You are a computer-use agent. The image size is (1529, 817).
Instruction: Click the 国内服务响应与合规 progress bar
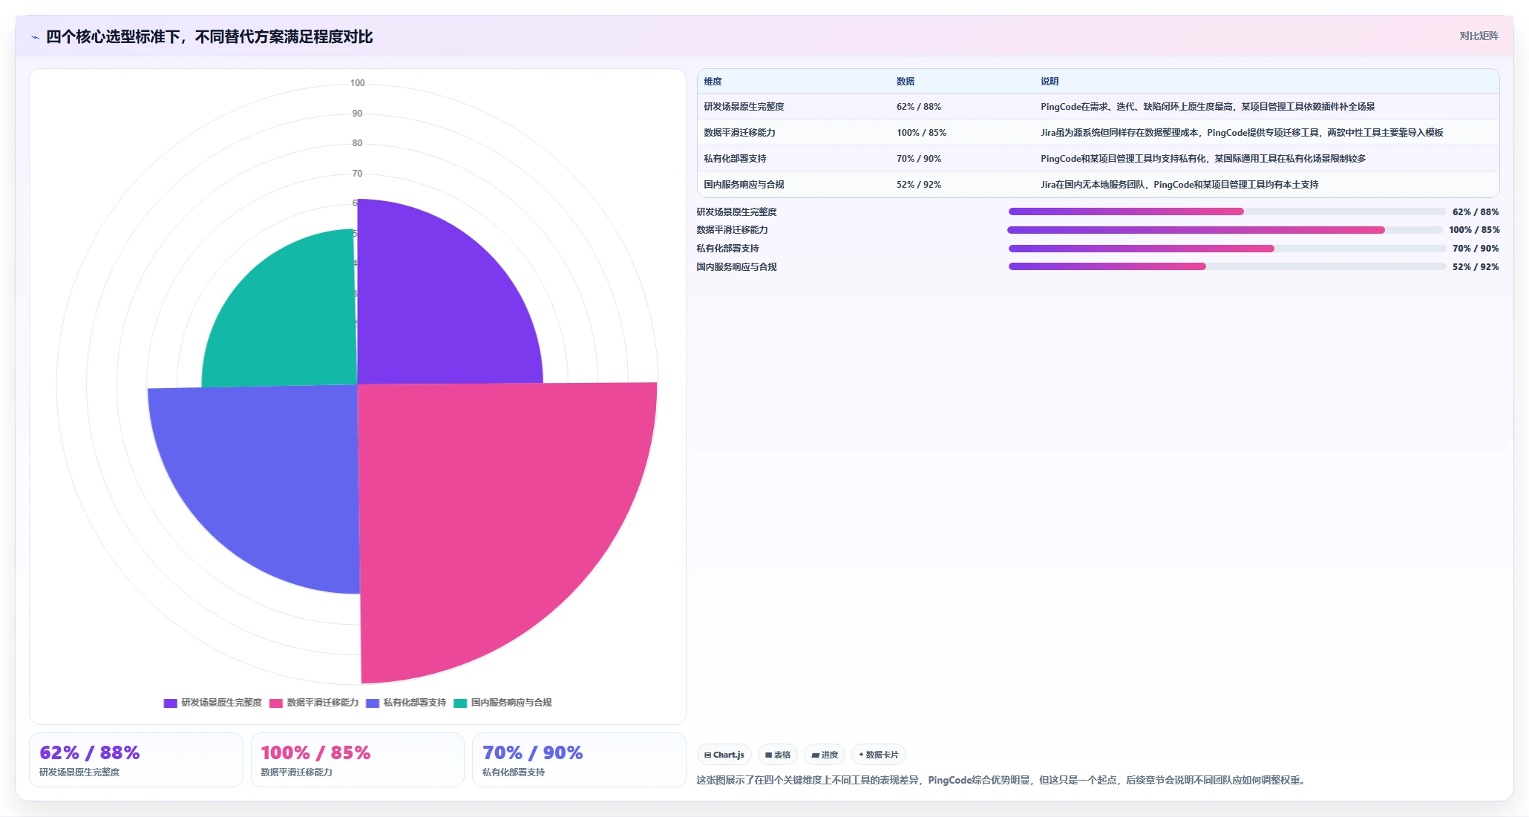coord(1227,266)
